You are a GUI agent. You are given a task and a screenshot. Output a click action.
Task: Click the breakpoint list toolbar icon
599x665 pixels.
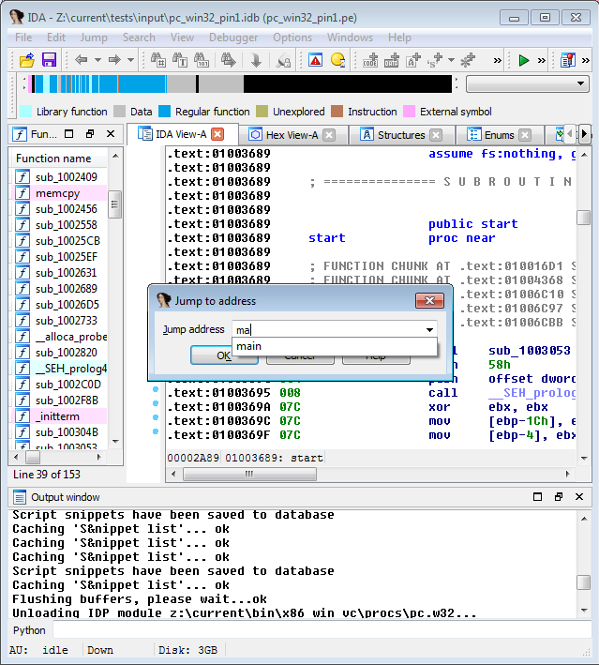click(x=568, y=60)
